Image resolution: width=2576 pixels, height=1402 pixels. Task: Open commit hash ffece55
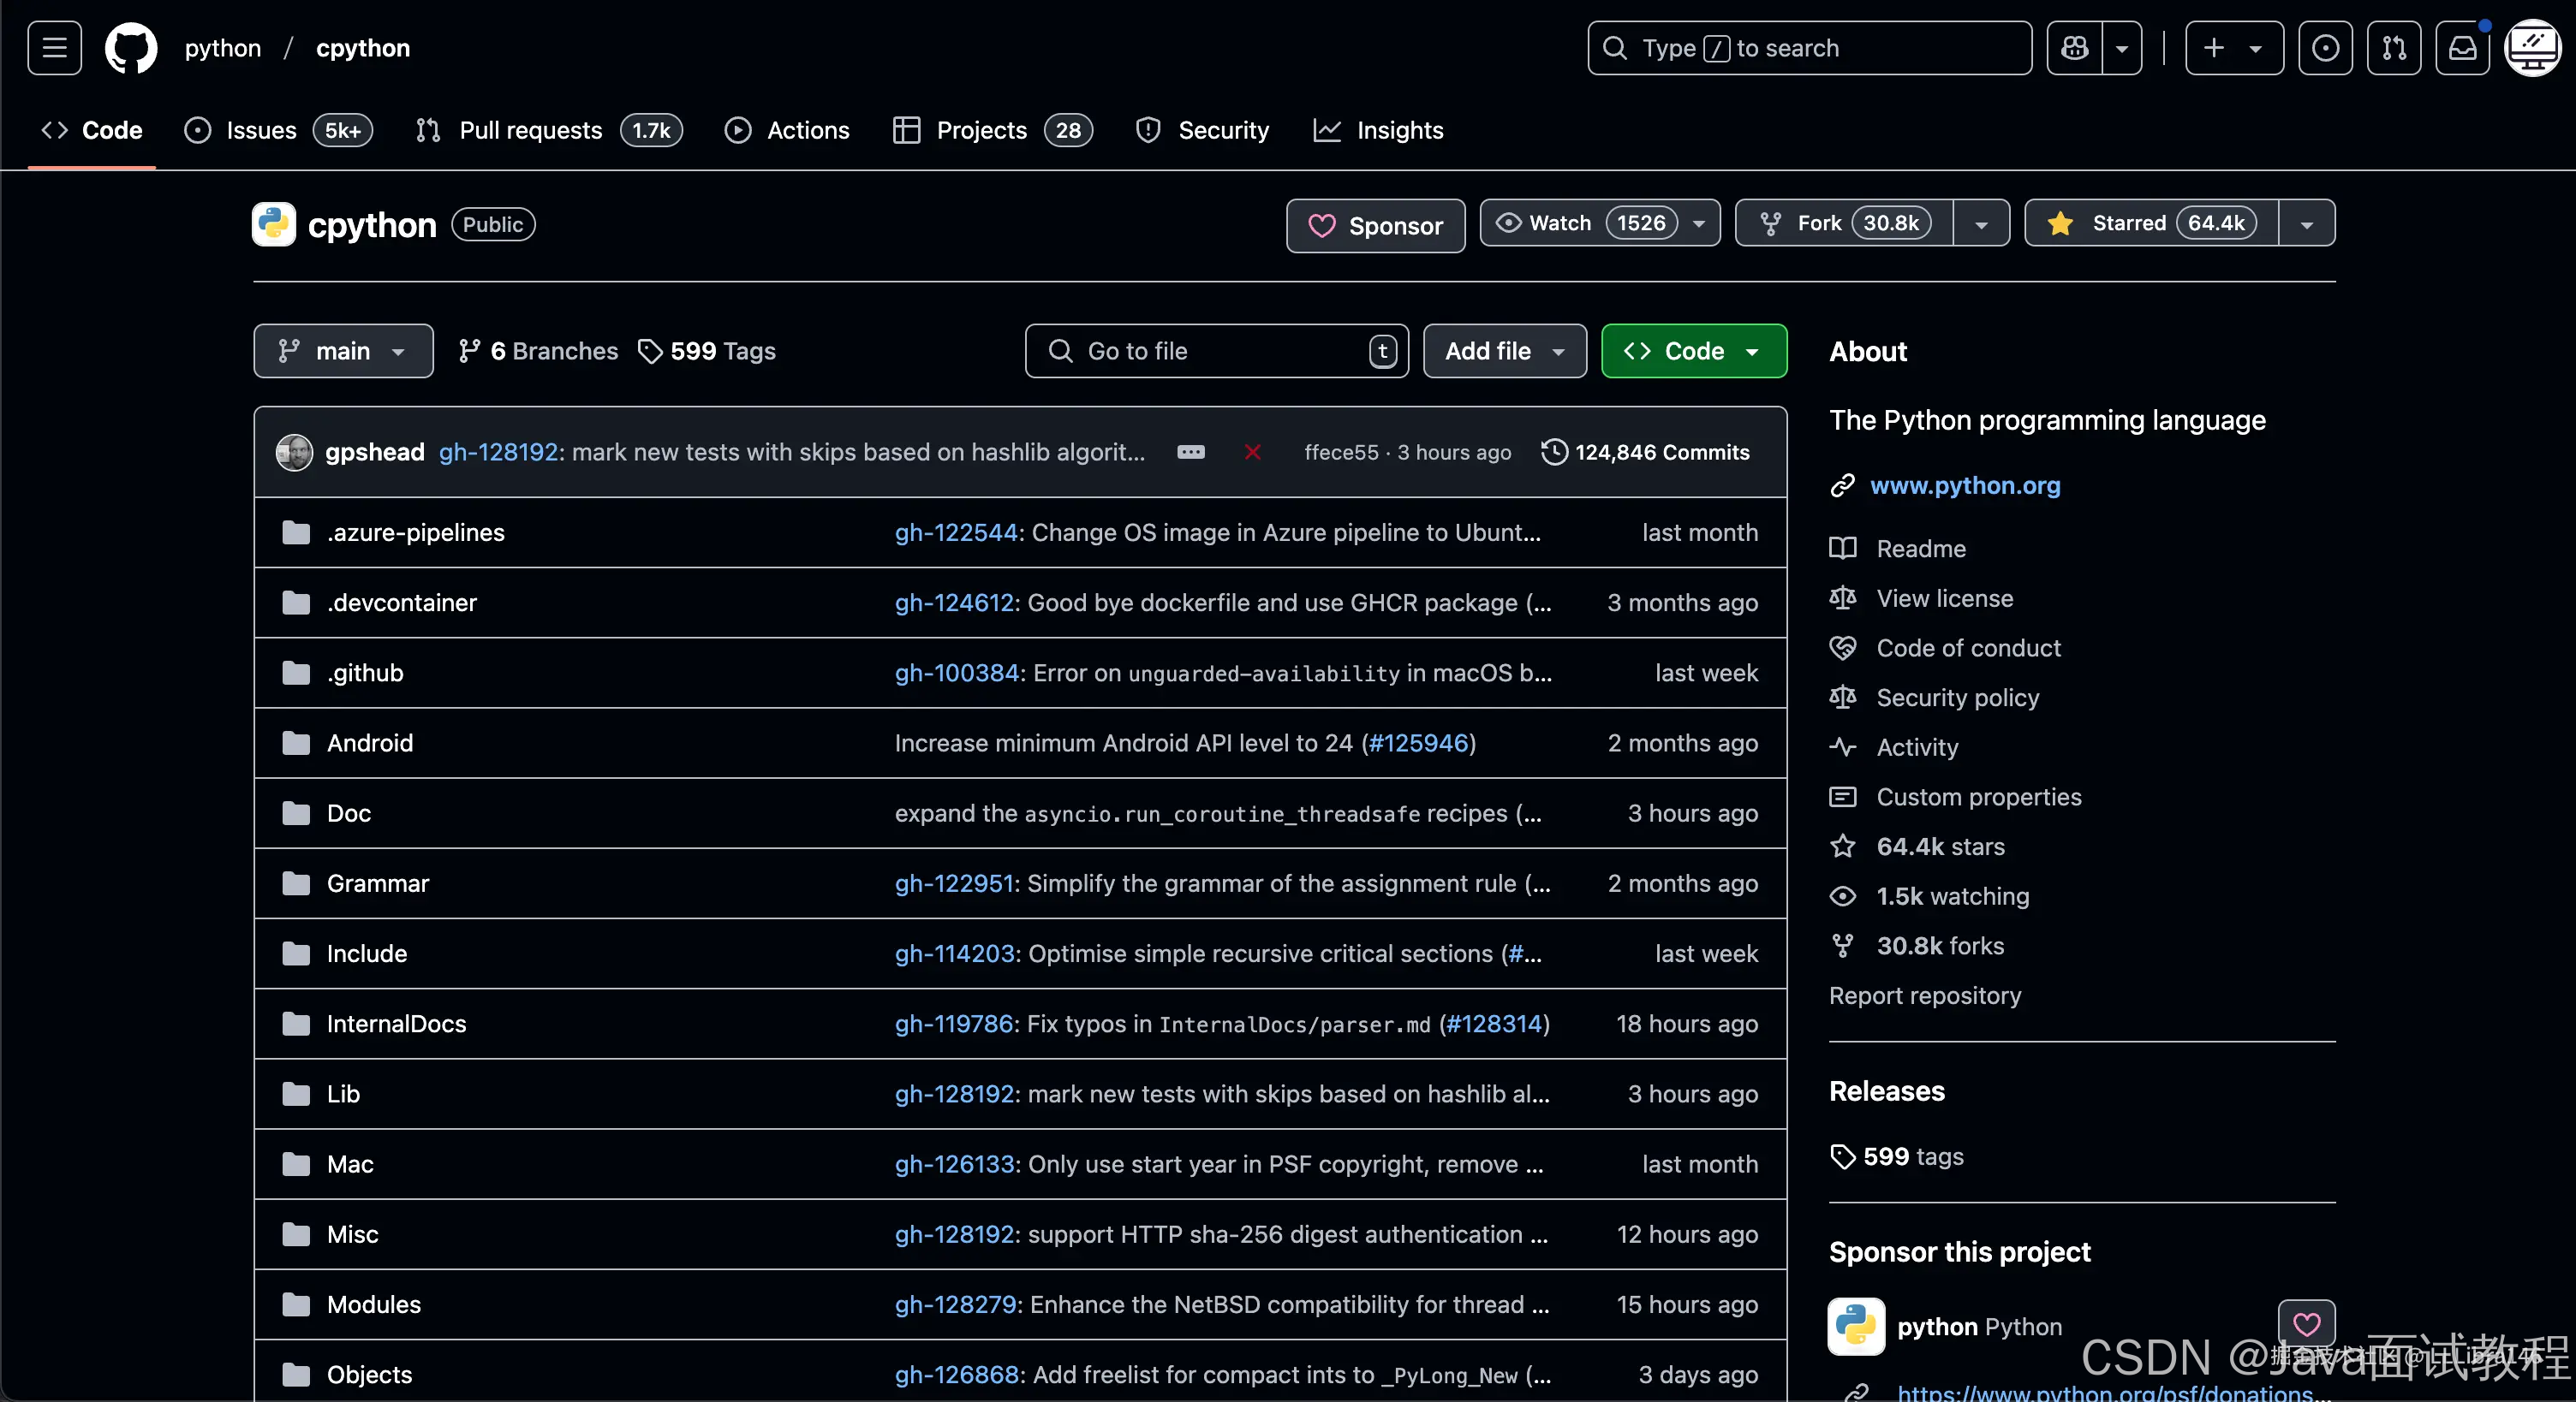point(1341,453)
